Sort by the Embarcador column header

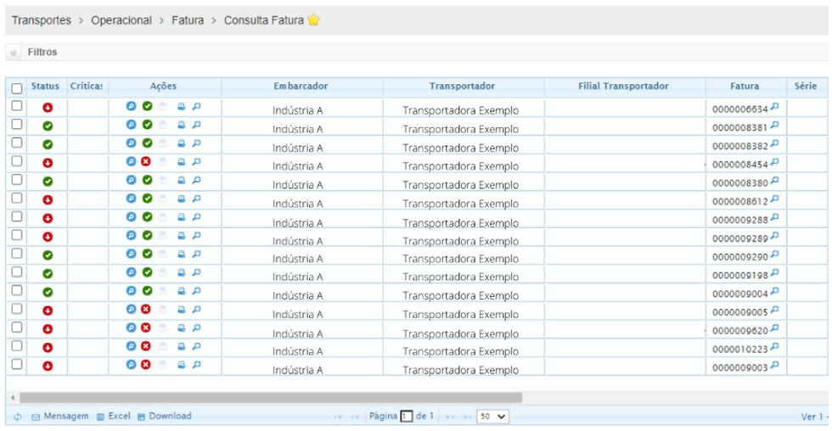click(x=301, y=86)
